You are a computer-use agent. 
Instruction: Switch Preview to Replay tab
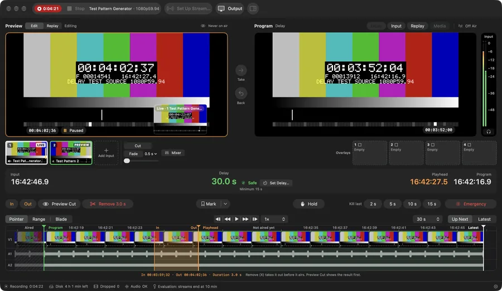click(x=52, y=26)
